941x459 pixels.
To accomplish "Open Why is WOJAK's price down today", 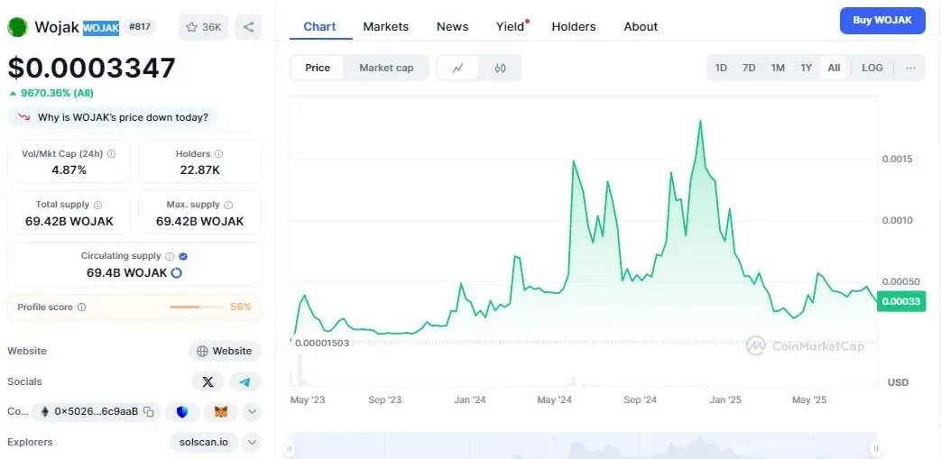I will coord(112,117).
